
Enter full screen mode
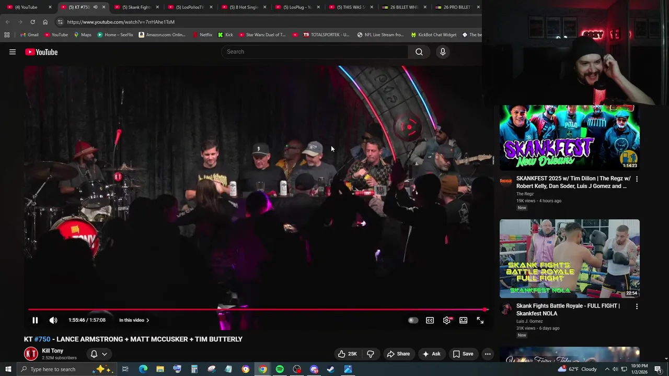[480, 320]
